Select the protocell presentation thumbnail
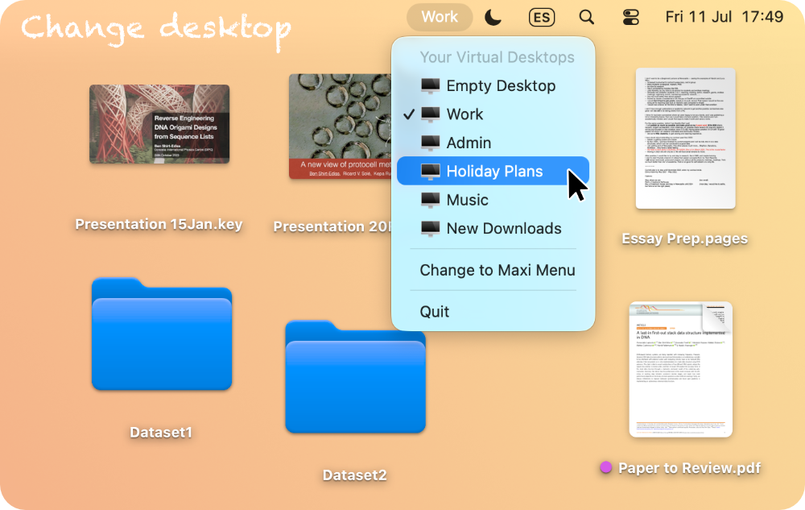Screen dimensions: 805x510 (x=340, y=126)
